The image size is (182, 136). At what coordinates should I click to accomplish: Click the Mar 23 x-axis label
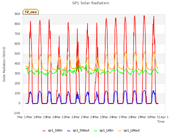(79, 117)
